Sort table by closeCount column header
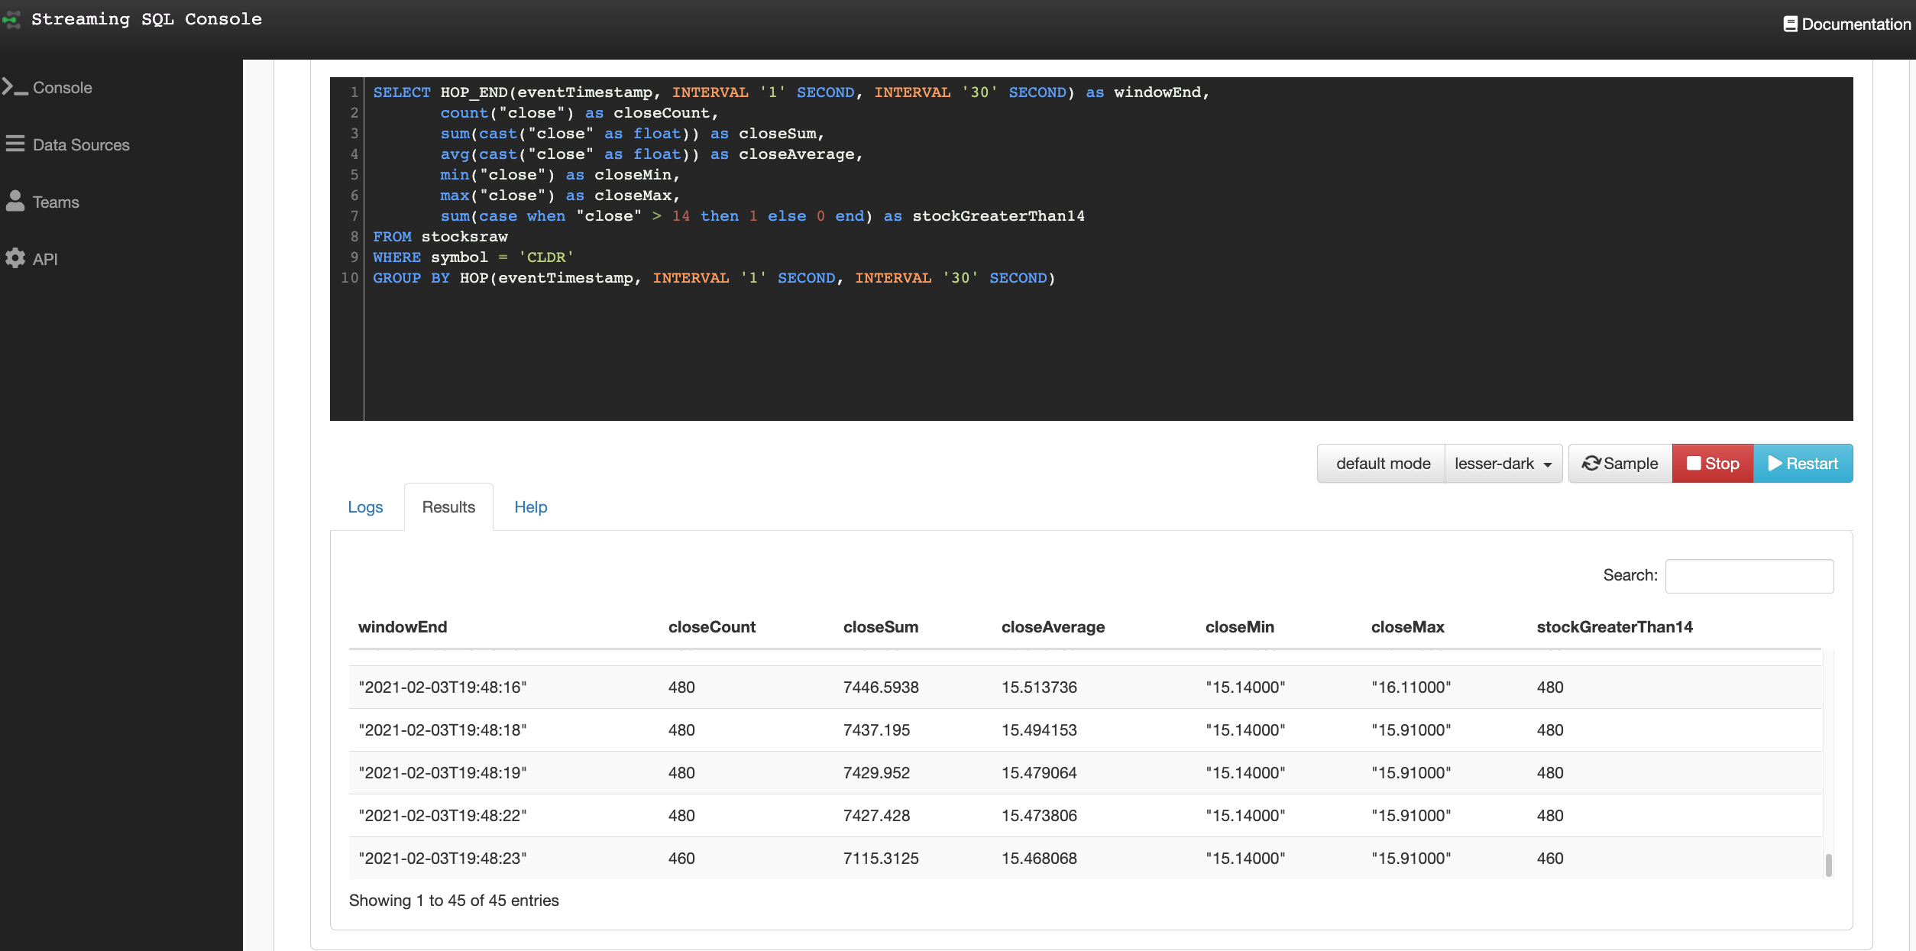The height and width of the screenshot is (951, 1916). 711,627
